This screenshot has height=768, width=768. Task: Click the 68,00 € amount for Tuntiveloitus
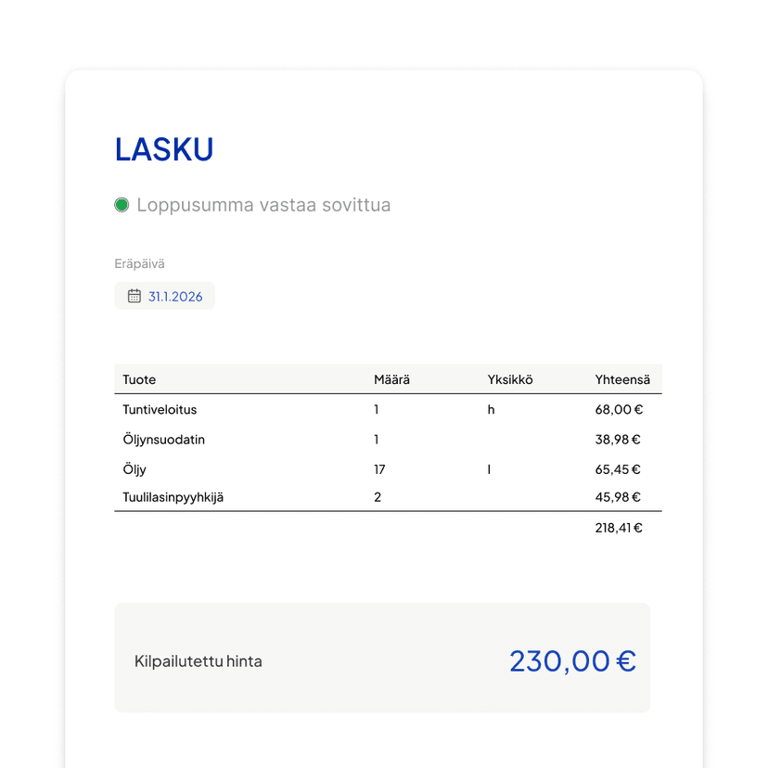618,409
